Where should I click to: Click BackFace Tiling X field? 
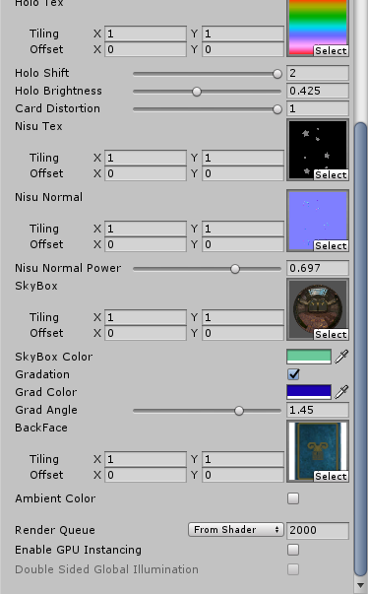click(146, 459)
